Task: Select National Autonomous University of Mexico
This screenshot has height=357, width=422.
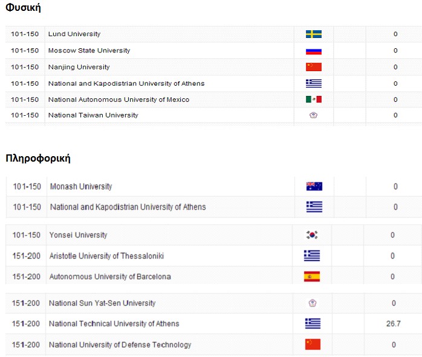Action: (x=118, y=100)
